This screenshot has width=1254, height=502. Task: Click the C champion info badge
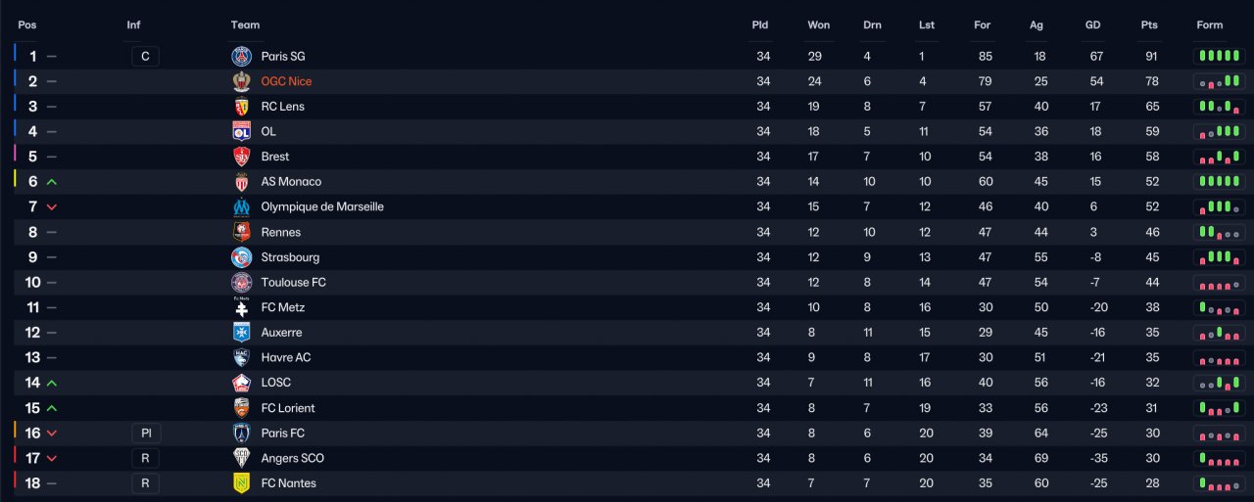click(x=145, y=57)
